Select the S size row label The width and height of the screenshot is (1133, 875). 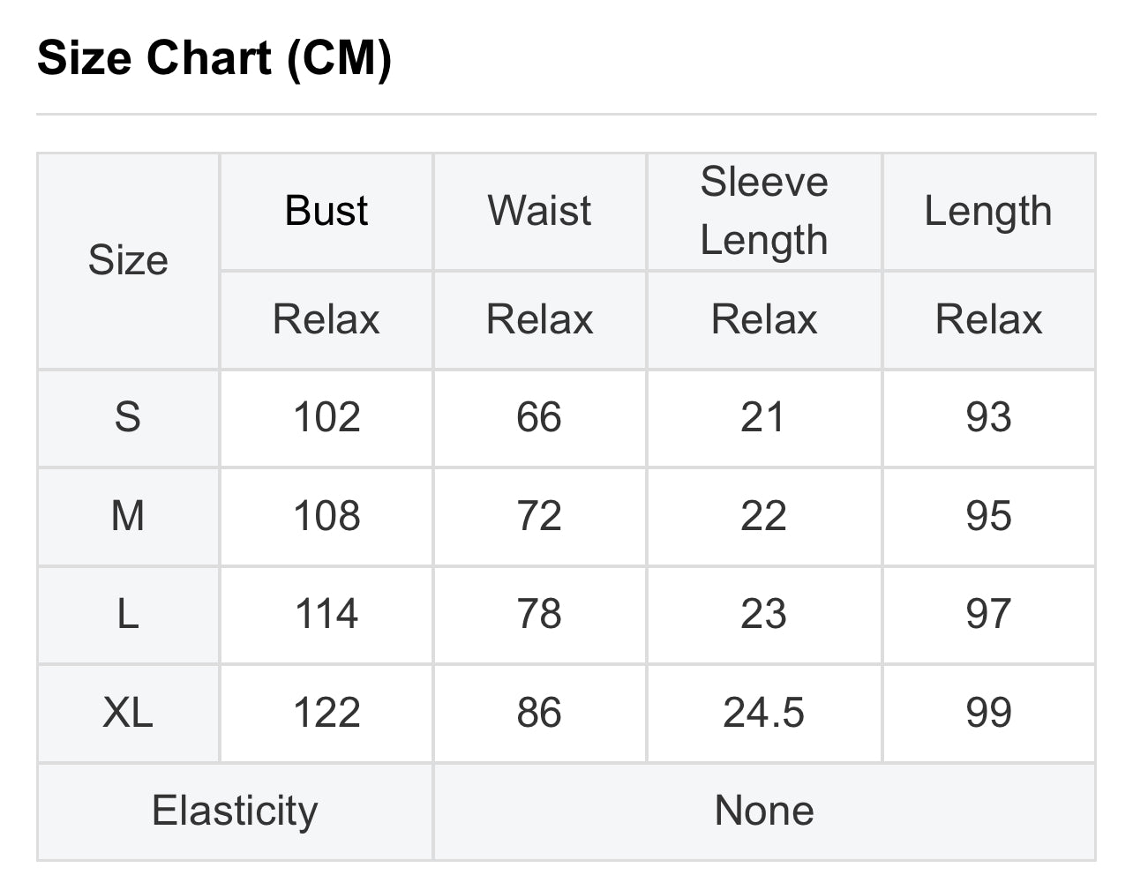tap(128, 417)
